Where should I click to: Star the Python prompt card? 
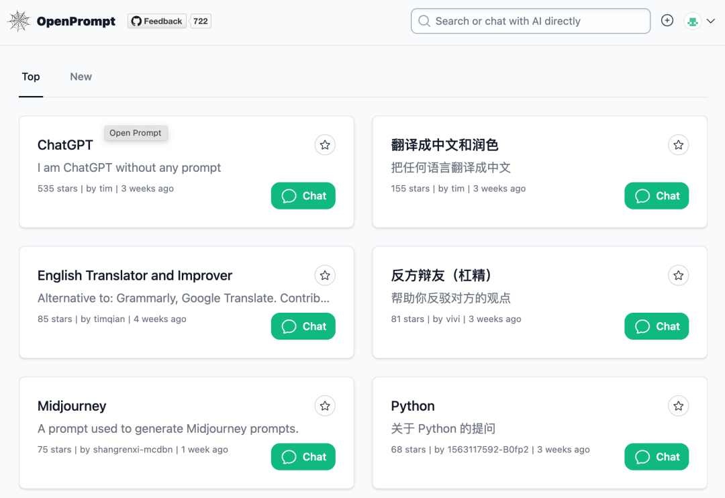[x=679, y=406]
